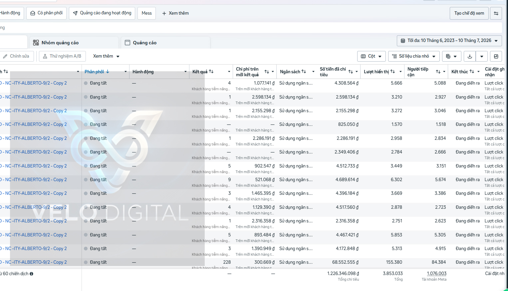508x291 pixels.
Task: Apply the Quảng cáo đang hoạt động filter
Action: pyautogui.click(x=102, y=13)
